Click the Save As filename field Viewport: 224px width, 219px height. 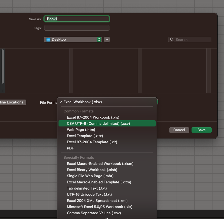point(77,19)
